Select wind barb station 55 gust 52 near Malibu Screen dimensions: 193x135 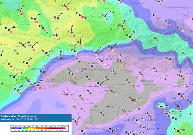38,86
